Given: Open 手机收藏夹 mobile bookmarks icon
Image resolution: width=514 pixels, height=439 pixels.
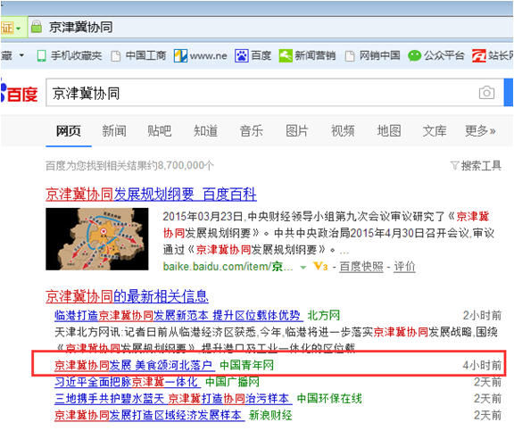Looking at the screenshot, I should pyautogui.click(x=41, y=56).
